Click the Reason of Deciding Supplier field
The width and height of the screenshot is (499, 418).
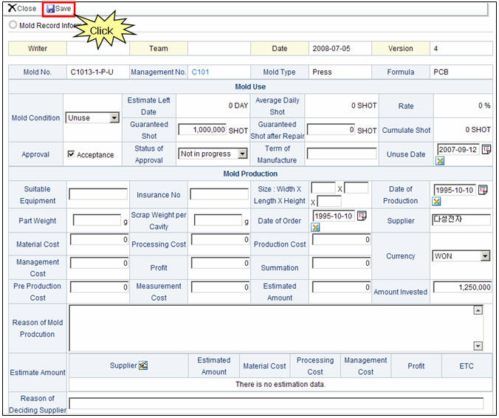276,403
